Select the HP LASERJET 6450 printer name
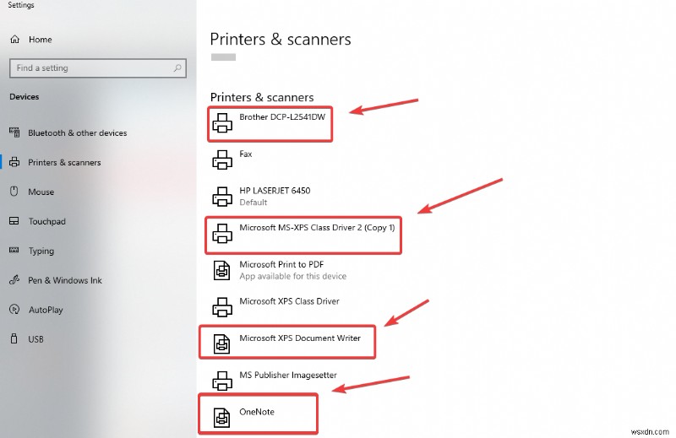This screenshot has width=676, height=438. coord(275,191)
